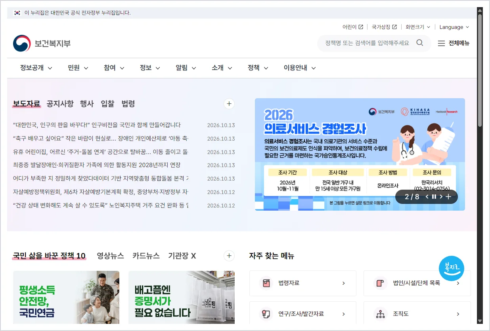Click scrollbar up arrow
Viewport: 490px width, 331px height.
click(480, 10)
